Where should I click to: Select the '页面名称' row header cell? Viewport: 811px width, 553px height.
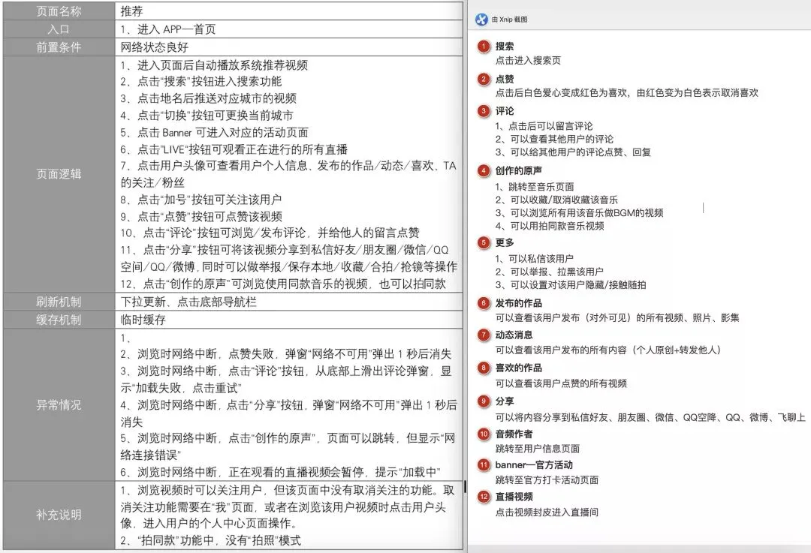point(59,11)
